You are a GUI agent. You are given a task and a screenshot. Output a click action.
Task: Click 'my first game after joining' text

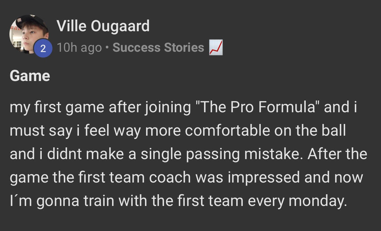[x=100, y=107]
